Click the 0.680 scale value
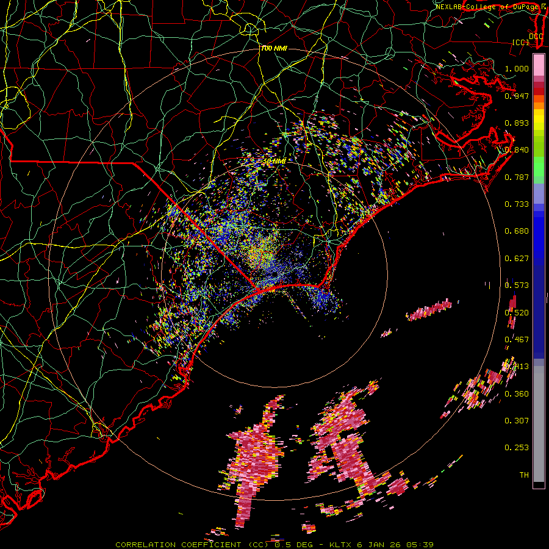Image resolution: width=549 pixels, height=549 pixels. (517, 231)
